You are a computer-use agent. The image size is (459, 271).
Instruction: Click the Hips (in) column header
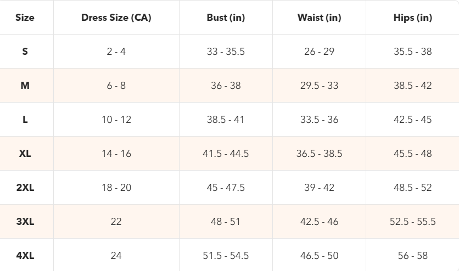pyautogui.click(x=412, y=18)
